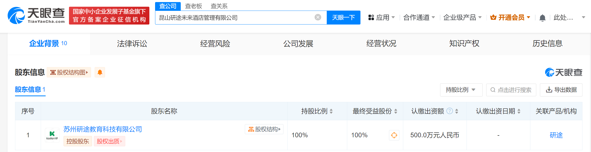Image resolution: width=591 pixels, height=152 pixels.
Task: Open 苏州研途教育科技有限公司 shareholder link
Action: click(103, 129)
